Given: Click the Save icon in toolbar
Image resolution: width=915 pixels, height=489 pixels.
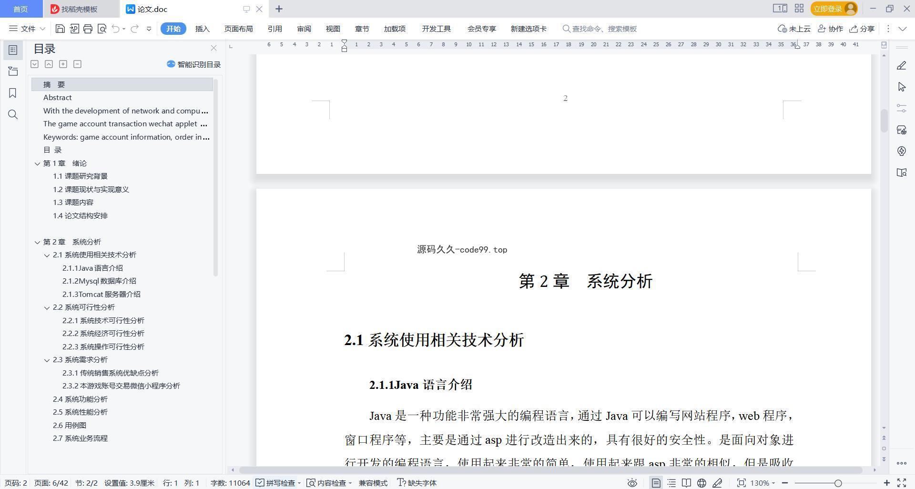Looking at the screenshot, I should [x=60, y=29].
